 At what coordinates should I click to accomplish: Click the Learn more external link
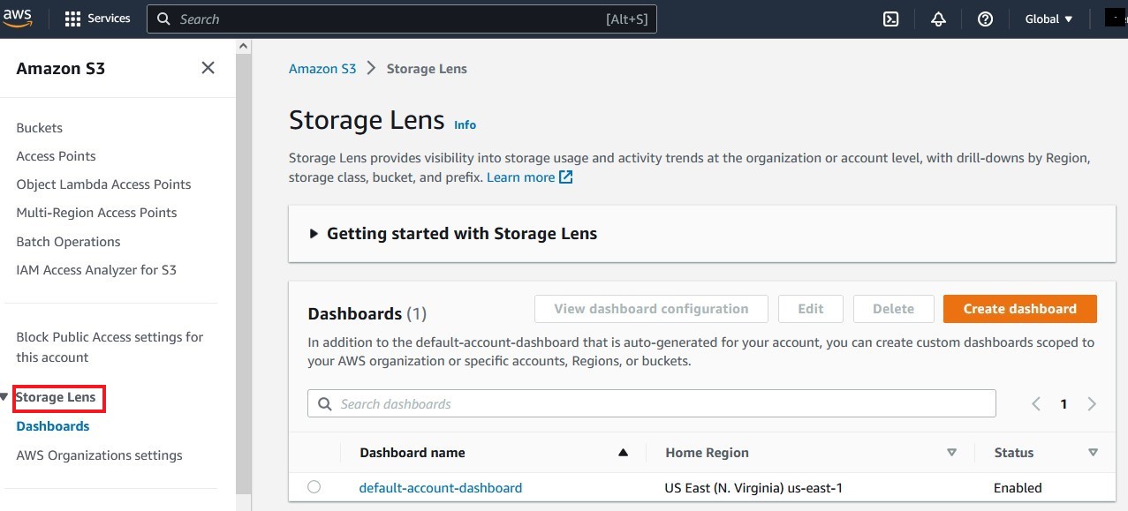(529, 177)
